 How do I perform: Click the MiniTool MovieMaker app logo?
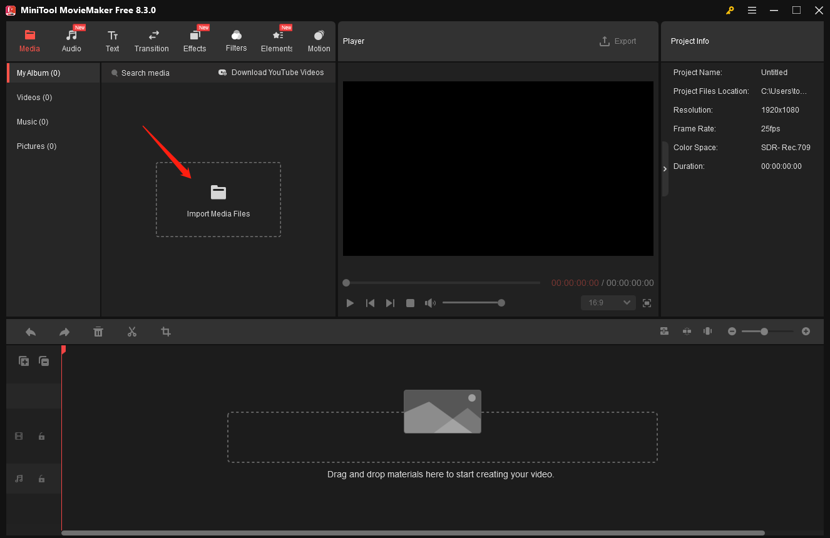(11, 10)
